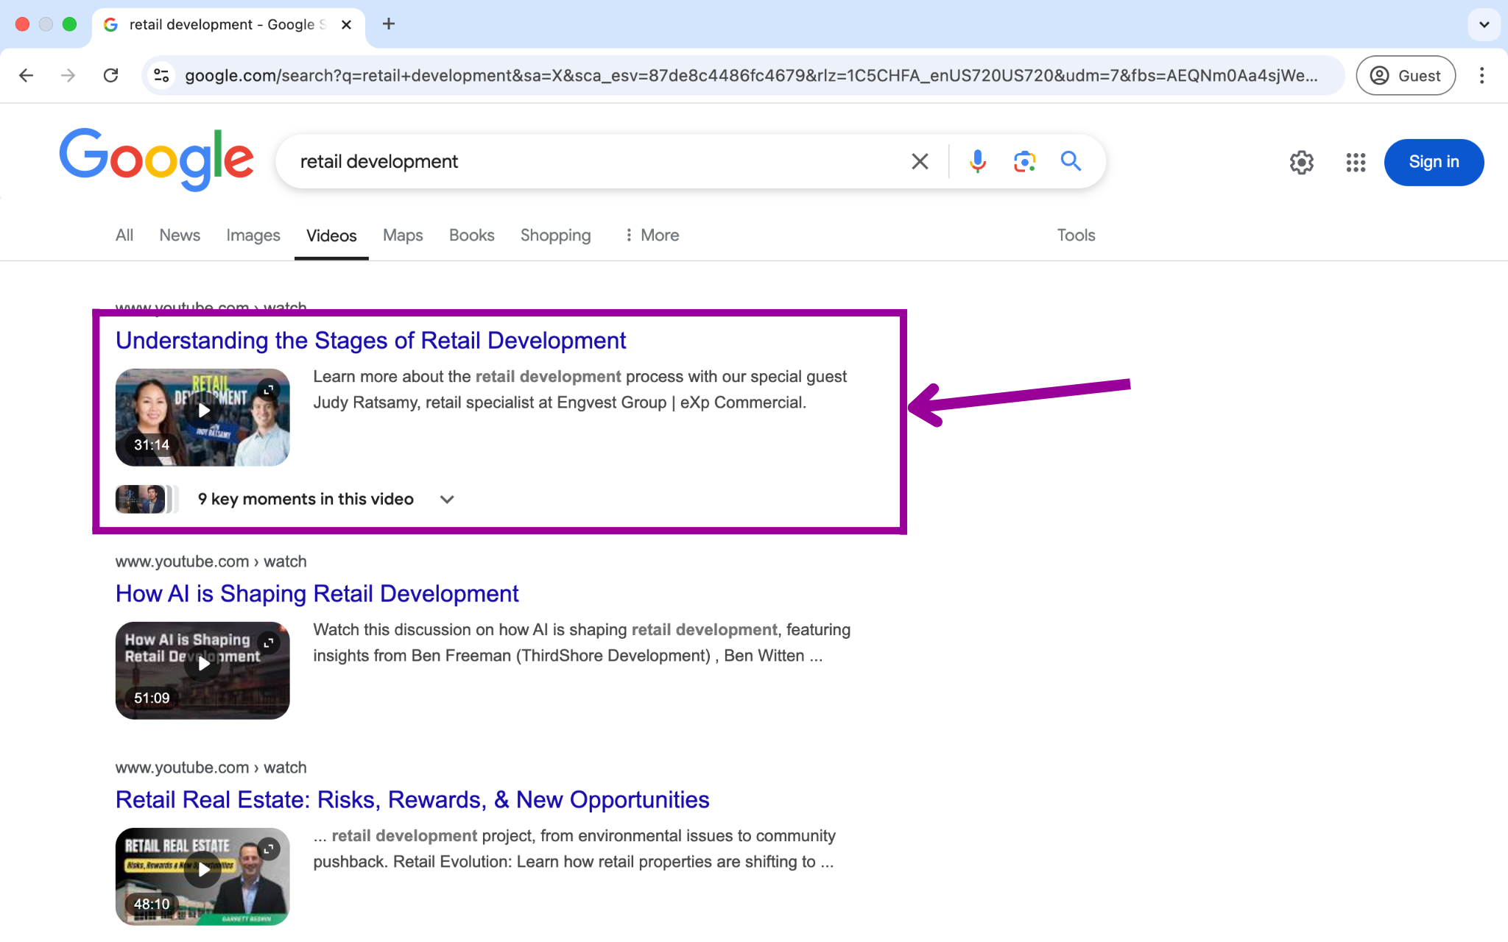The width and height of the screenshot is (1508, 942).
Task: Open Retail Real Estate: Risks, Rewards link
Action: 412,799
